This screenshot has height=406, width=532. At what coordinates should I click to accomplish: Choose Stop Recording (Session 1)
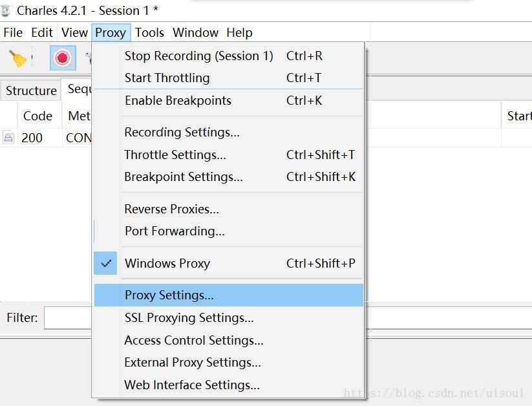228,56
